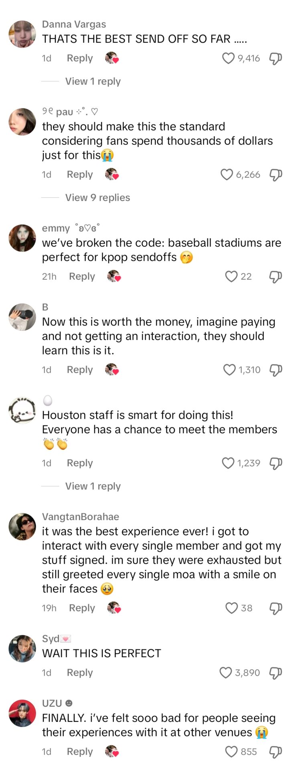Open pau's profile picture
The image size is (292, 770).
click(x=22, y=122)
